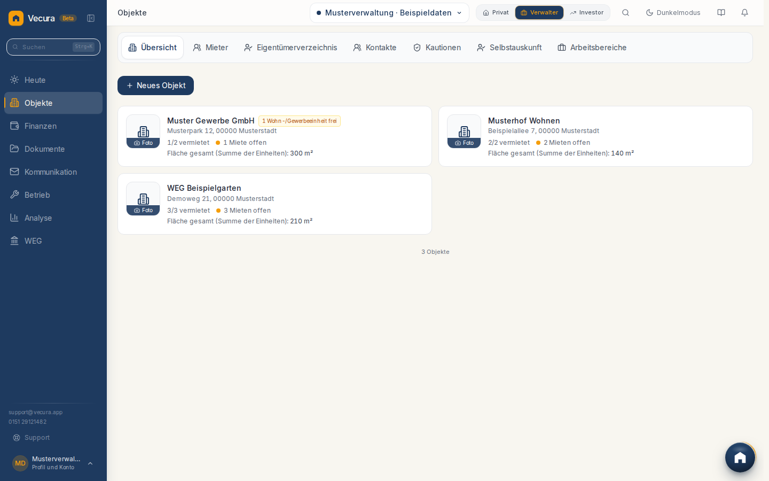Upload a Foto for Muster Gewerbe GmbH

(143, 143)
